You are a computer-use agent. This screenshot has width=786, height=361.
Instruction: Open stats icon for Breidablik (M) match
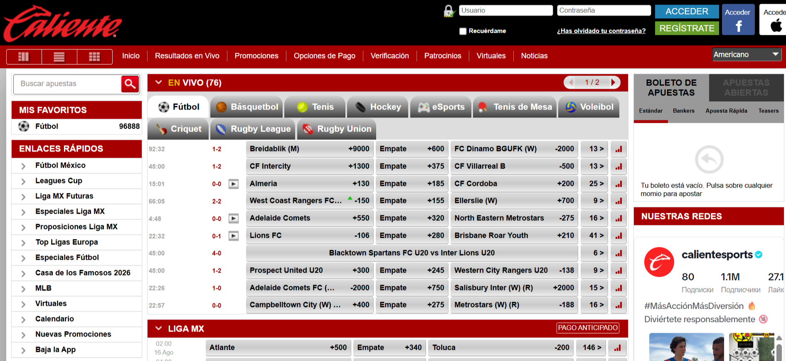point(618,149)
